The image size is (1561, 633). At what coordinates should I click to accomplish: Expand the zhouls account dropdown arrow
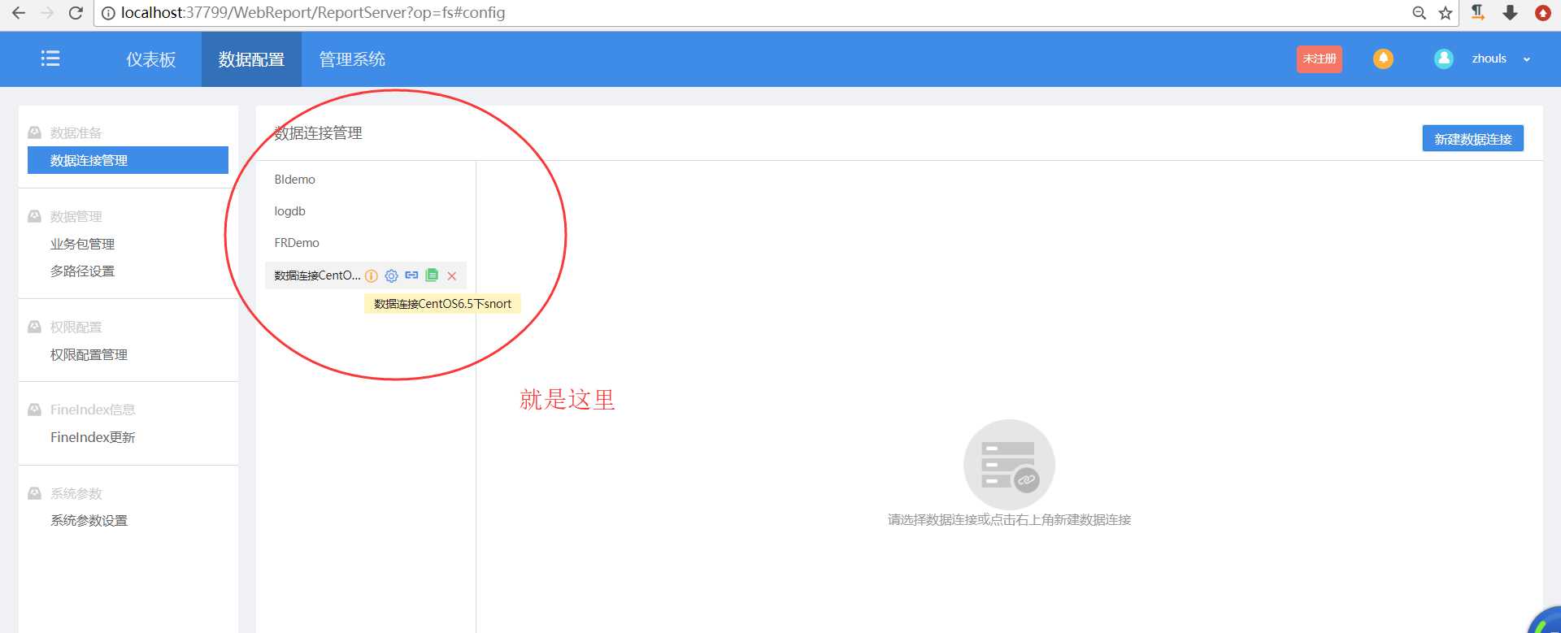1527,59
